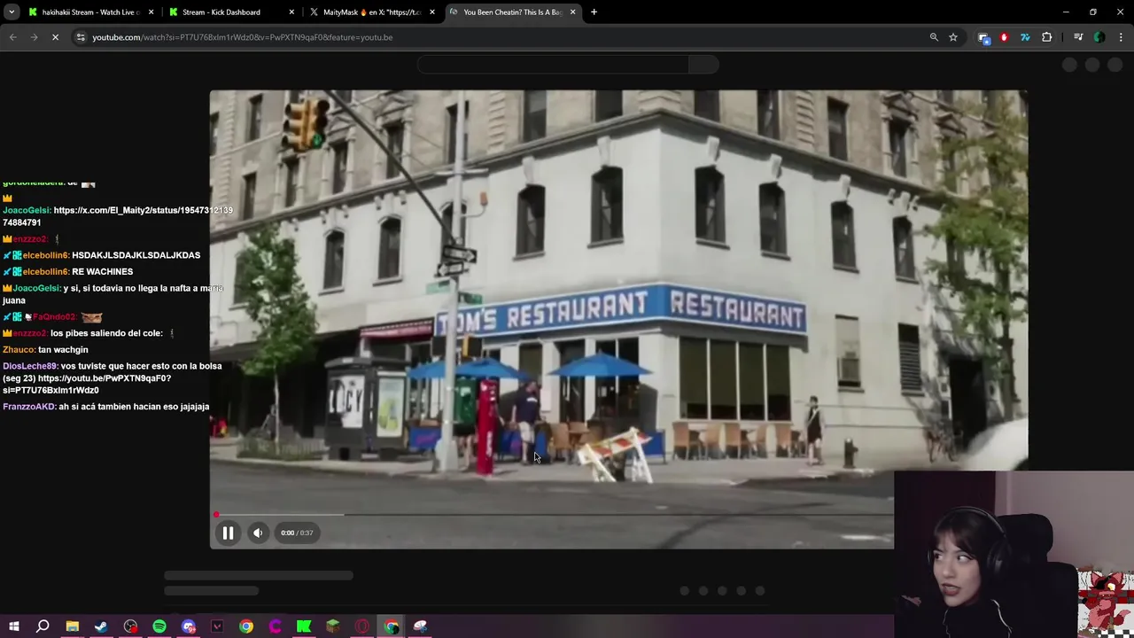Close the active YouTube tab

coord(572,12)
